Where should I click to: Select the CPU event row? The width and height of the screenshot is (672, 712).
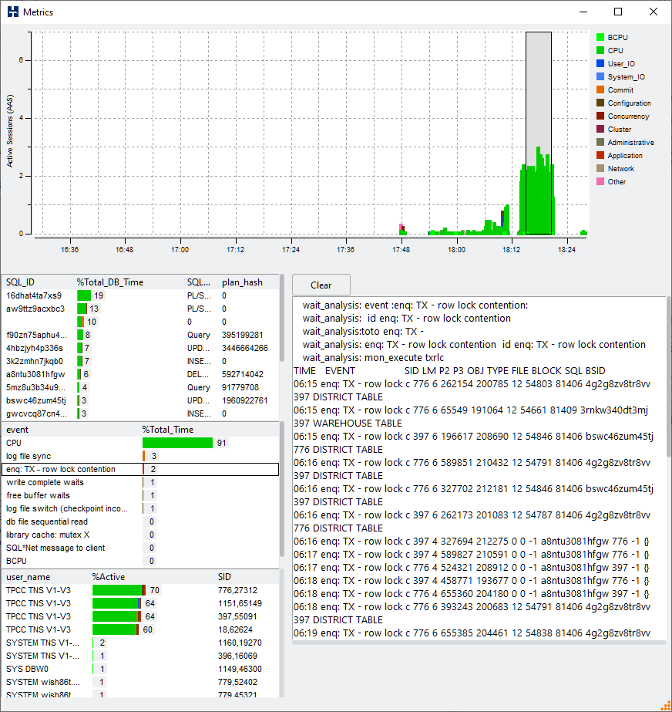point(14,443)
